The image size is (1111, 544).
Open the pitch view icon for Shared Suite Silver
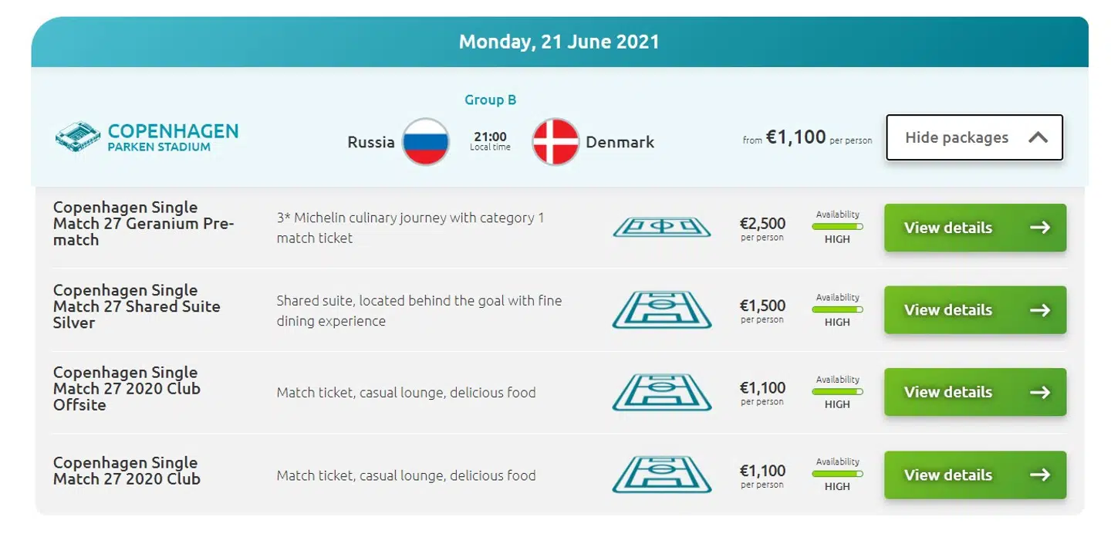point(662,309)
